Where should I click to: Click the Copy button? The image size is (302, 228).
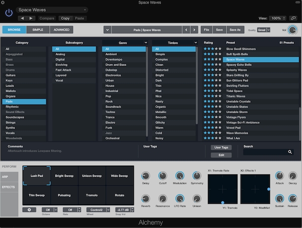coord(65,18)
